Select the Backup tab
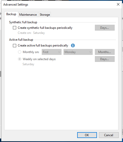This screenshot has height=142, width=123. point(11,14)
